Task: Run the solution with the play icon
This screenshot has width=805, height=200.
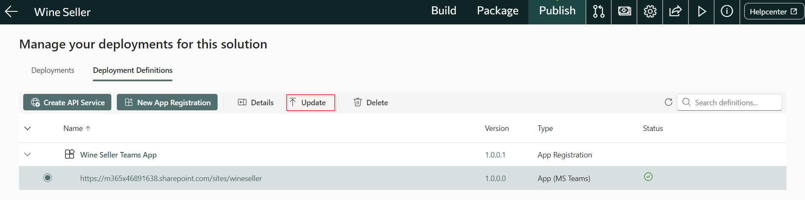Action: pos(701,12)
